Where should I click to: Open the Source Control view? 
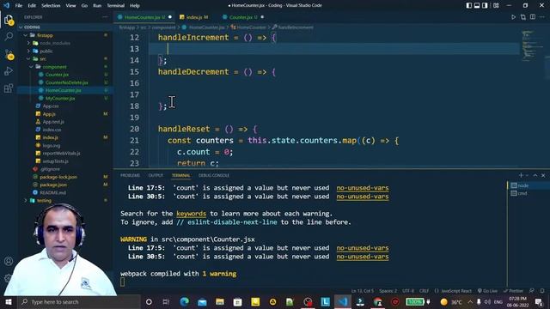point(9,54)
